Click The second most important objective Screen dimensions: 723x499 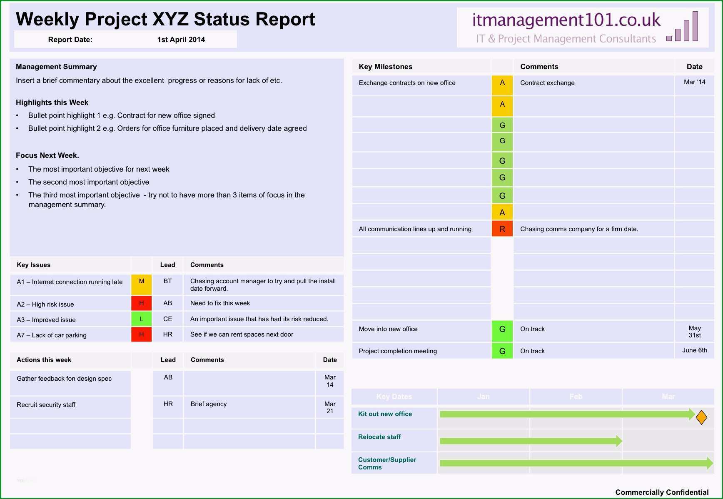coord(89,182)
